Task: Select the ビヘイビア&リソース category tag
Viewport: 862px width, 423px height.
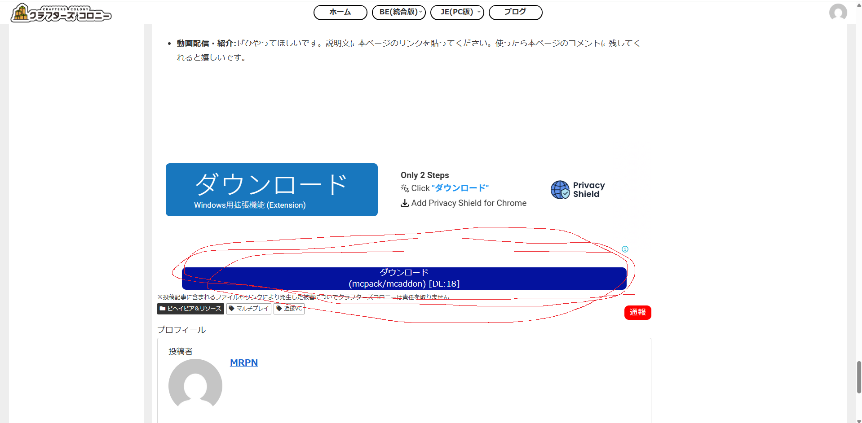Action: pos(190,309)
